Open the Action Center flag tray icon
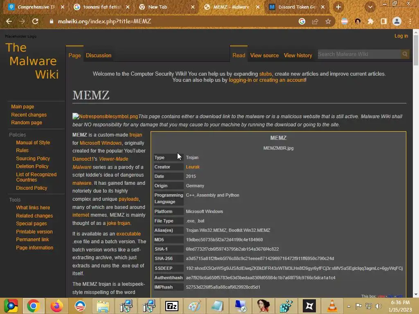The height and width of the screenshot is (314, 419). (x=358, y=306)
